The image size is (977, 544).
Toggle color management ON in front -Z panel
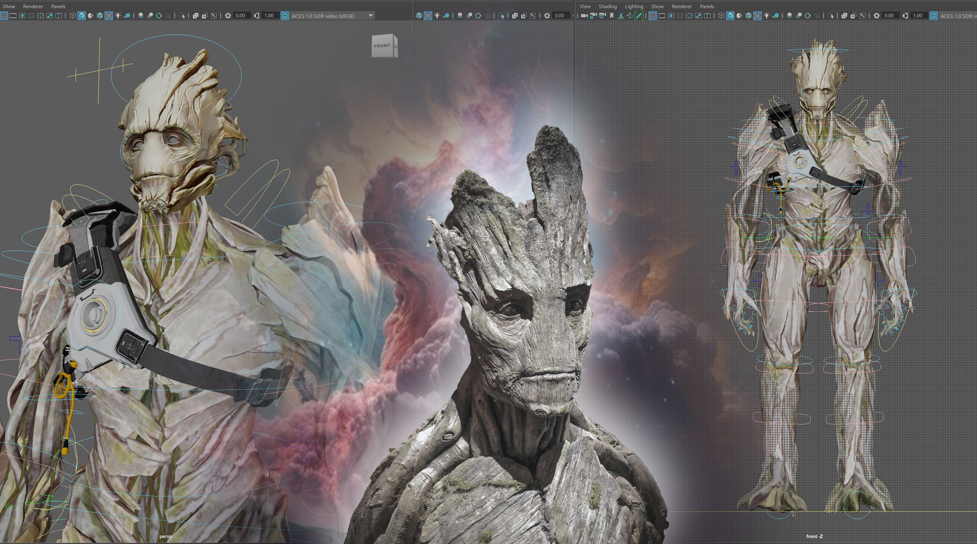(x=934, y=16)
